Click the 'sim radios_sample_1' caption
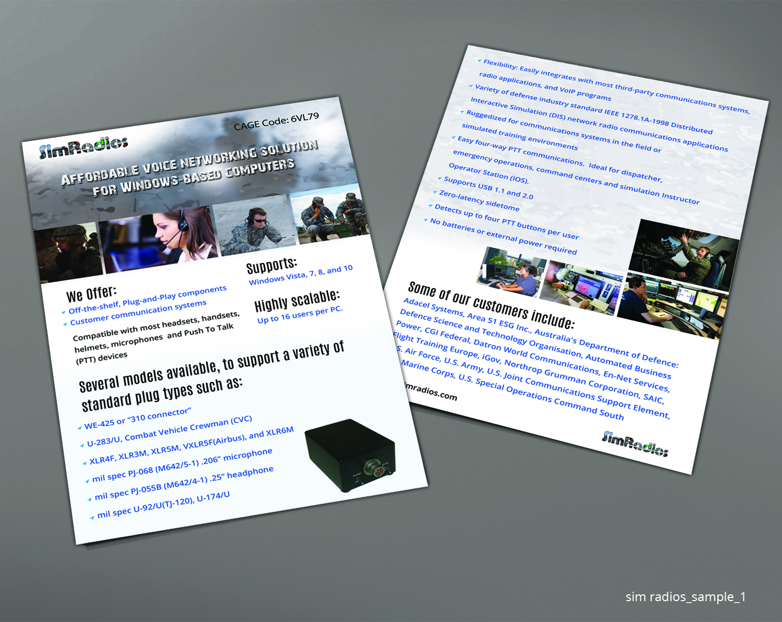Image resolution: width=782 pixels, height=622 pixels. [x=686, y=596]
